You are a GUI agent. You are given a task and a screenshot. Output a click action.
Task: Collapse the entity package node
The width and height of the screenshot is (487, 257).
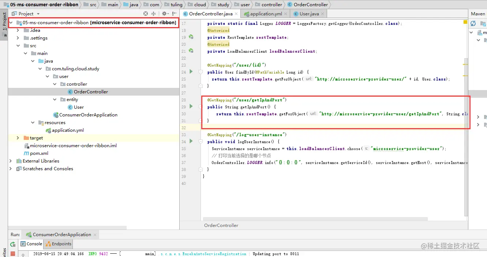pyautogui.click(x=55, y=100)
